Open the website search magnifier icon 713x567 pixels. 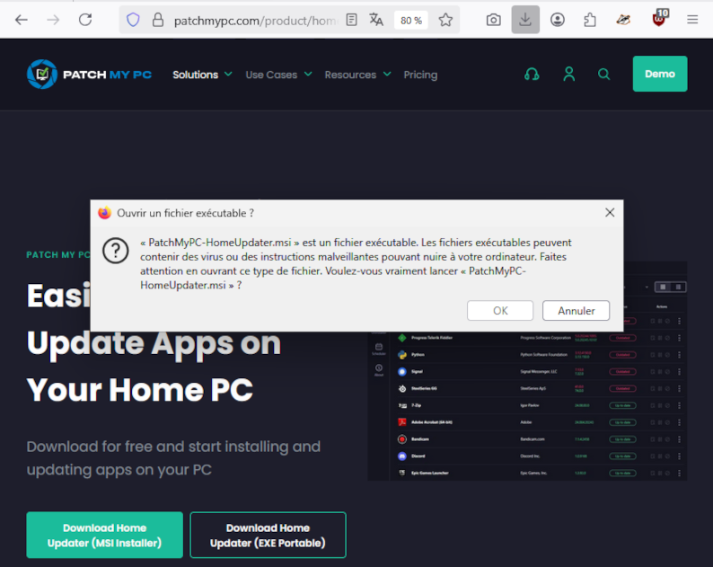click(x=604, y=75)
